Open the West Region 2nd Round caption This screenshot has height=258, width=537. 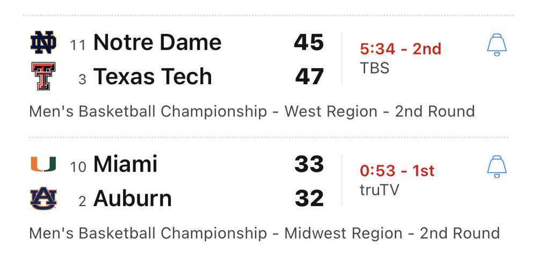[252, 112]
